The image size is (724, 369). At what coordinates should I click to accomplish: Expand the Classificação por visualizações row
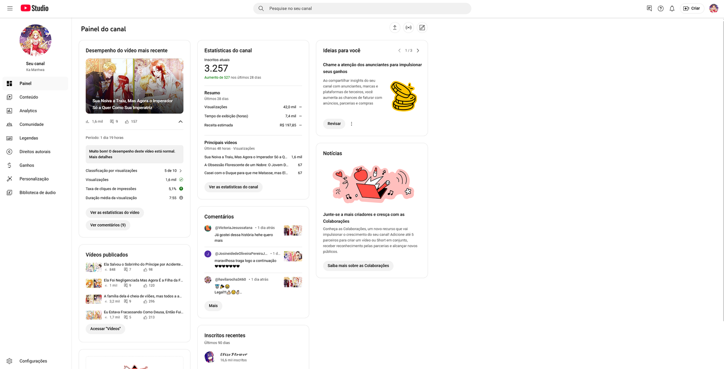[x=134, y=171]
